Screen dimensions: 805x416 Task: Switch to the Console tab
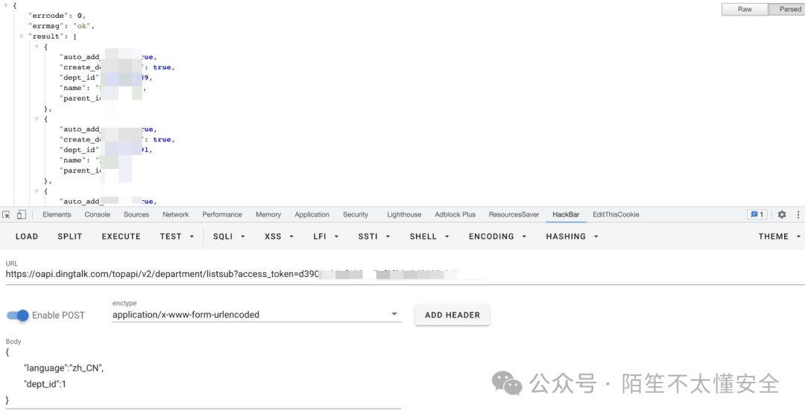97,214
